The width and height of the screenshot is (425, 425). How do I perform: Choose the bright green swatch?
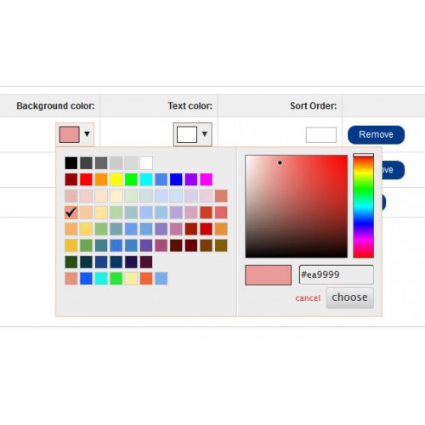pos(131,179)
